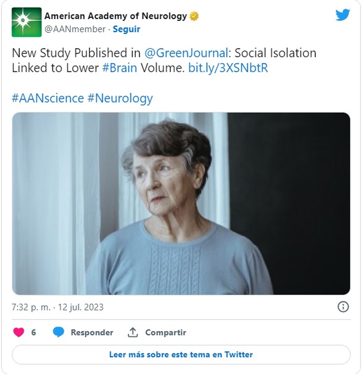362x374 pixels.
Task: Open the #Neurology hashtag
Action: (120, 98)
